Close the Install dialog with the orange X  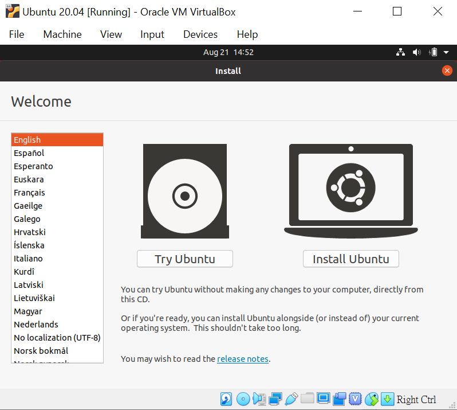coord(447,71)
